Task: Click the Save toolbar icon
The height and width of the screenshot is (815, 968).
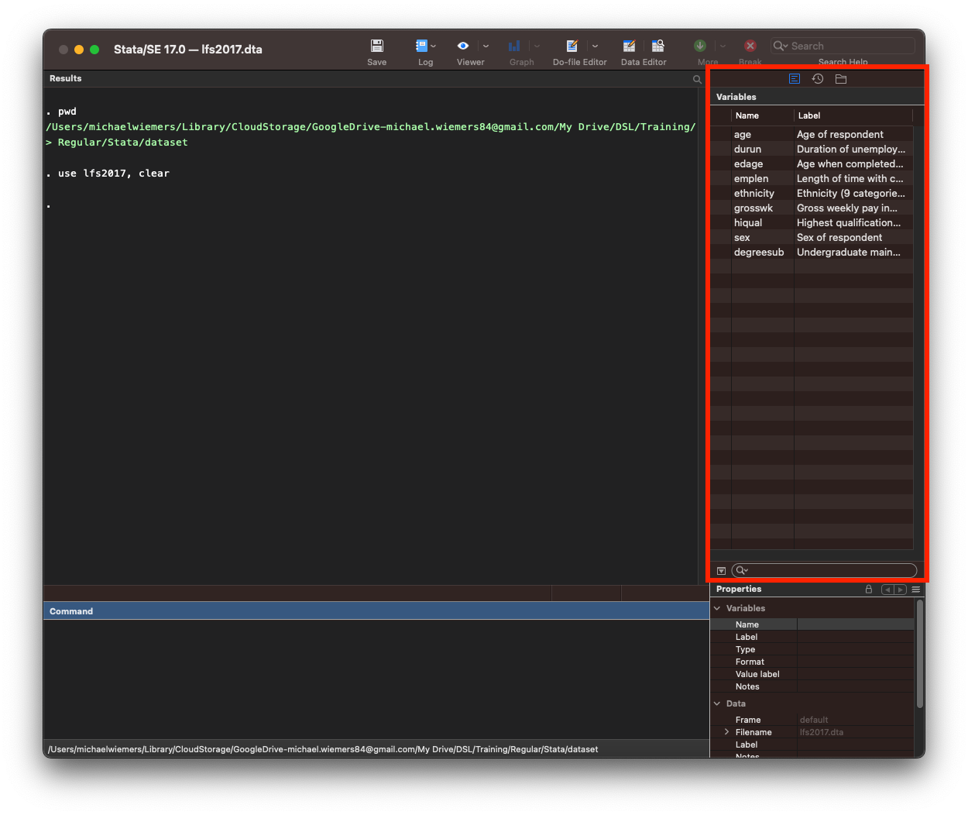Action: click(x=377, y=46)
